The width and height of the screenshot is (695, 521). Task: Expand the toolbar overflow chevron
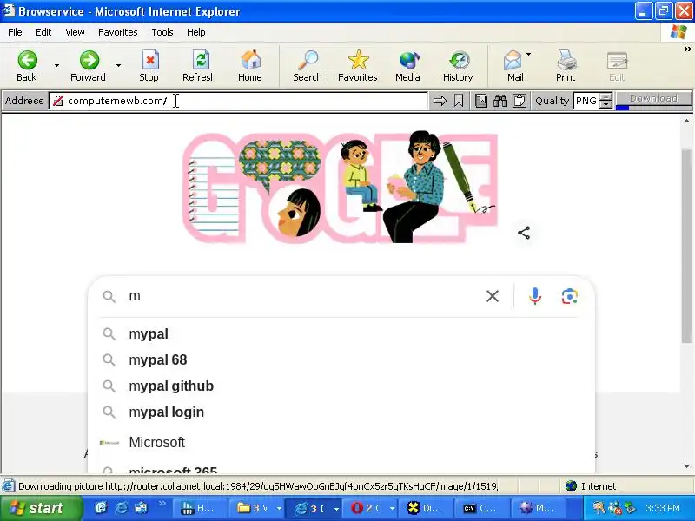[x=687, y=49]
